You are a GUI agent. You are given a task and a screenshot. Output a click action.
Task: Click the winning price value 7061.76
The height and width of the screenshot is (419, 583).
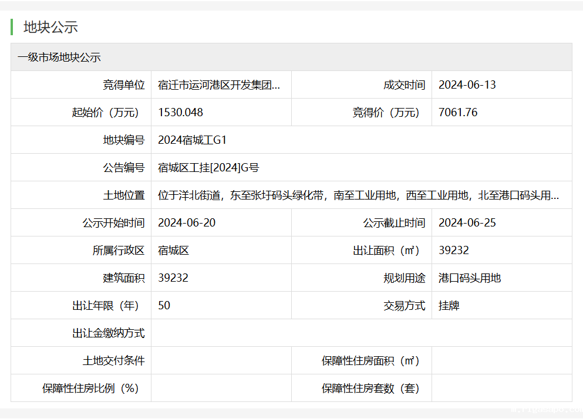pos(458,113)
